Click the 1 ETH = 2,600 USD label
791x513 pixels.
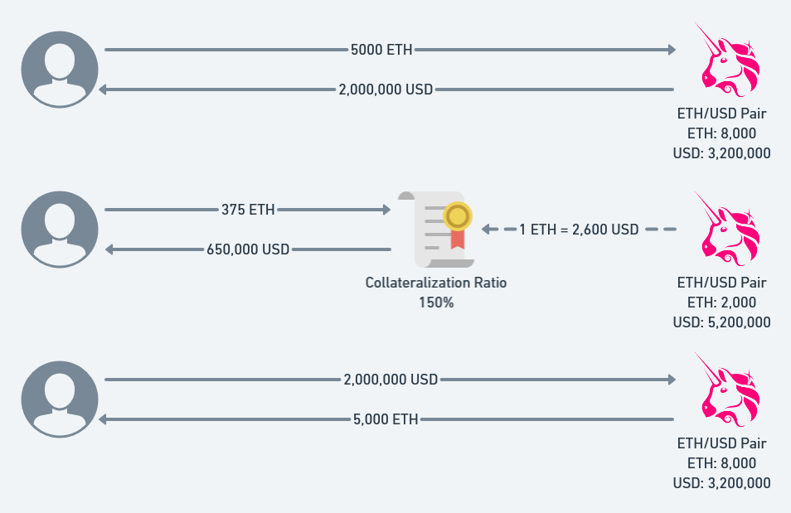[580, 230]
